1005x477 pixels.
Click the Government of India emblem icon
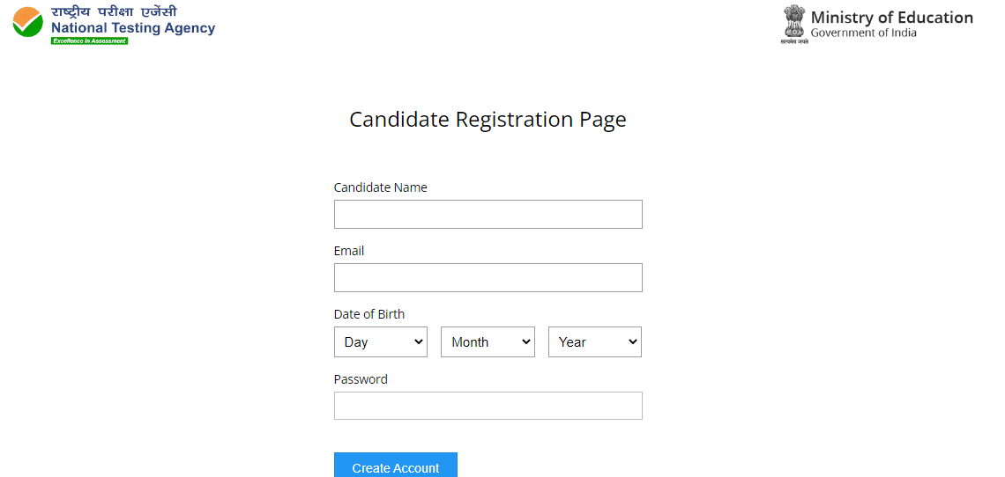(x=794, y=25)
